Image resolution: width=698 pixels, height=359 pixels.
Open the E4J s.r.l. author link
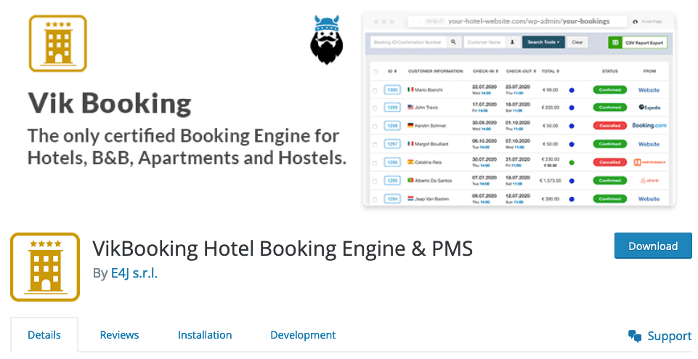(134, 273)
